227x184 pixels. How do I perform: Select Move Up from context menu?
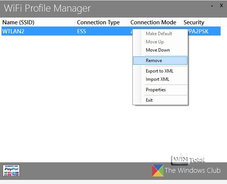[x=154, y=42]
